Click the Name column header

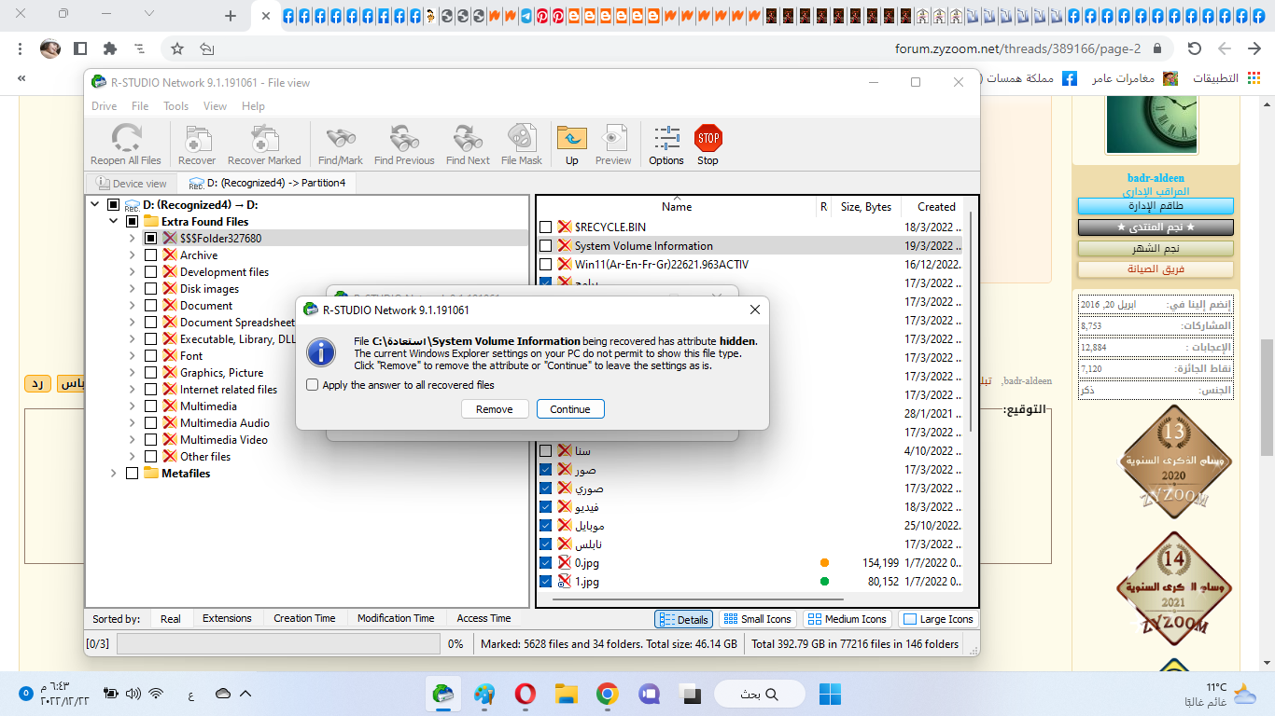pos(677,207)
